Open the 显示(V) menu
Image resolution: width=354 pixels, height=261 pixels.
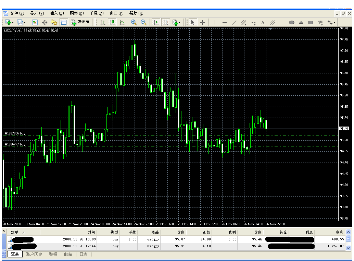click(x=37, y=13)
